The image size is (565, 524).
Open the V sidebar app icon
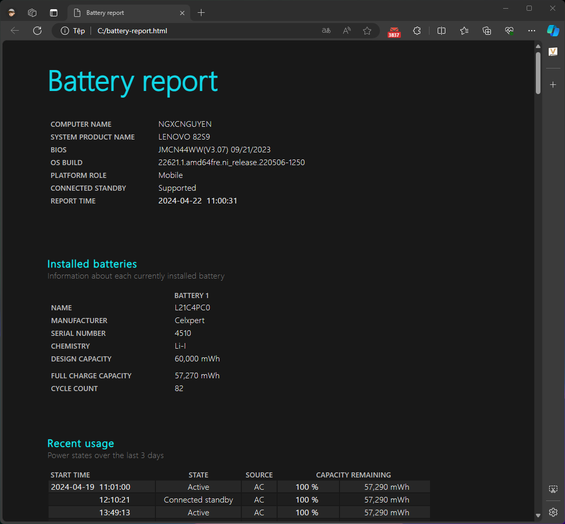(x=553, y=52)
